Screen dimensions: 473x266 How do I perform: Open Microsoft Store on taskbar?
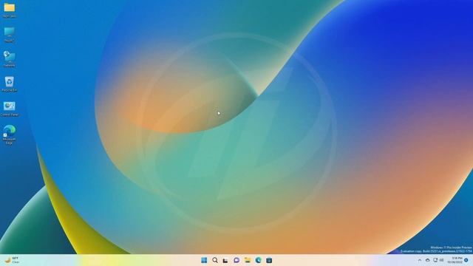[x=269, y=260]
